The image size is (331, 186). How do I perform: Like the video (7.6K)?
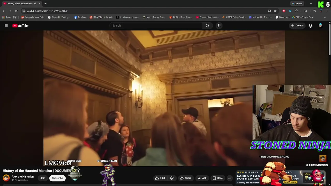pos(160,178)
